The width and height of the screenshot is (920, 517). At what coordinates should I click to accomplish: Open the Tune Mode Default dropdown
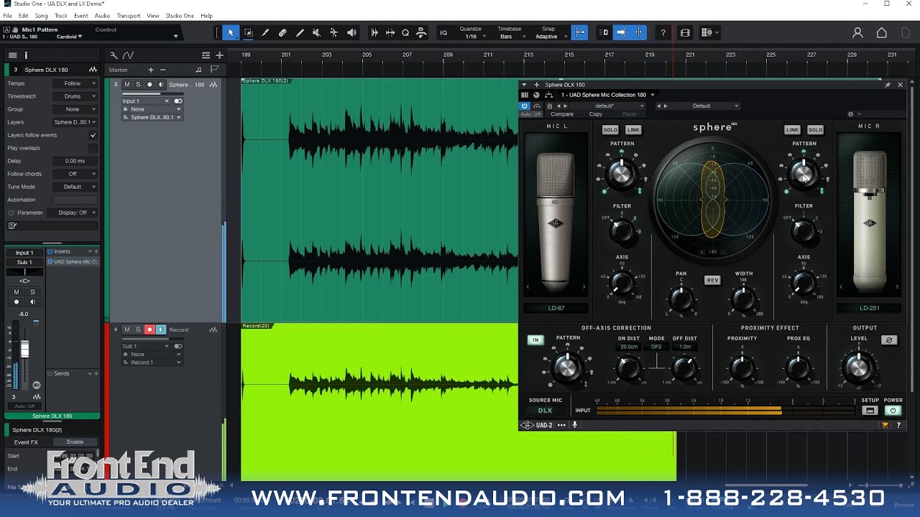pyautogui.click(x=75, y=187)
